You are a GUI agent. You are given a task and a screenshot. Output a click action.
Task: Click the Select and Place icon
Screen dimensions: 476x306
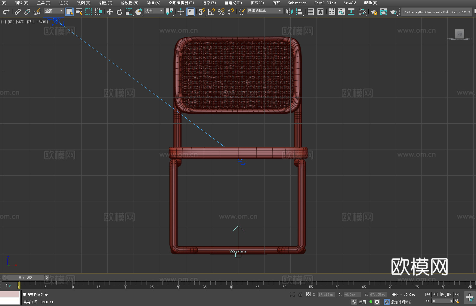[139, 12]
